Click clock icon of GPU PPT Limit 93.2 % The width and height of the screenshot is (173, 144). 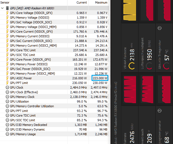[x=7, y=111]
